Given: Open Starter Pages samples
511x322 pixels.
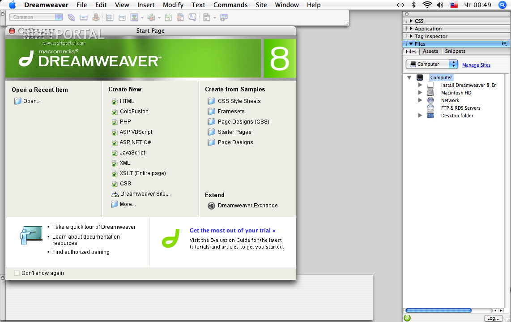Looking at the screenshot, I should coord(234,132).
